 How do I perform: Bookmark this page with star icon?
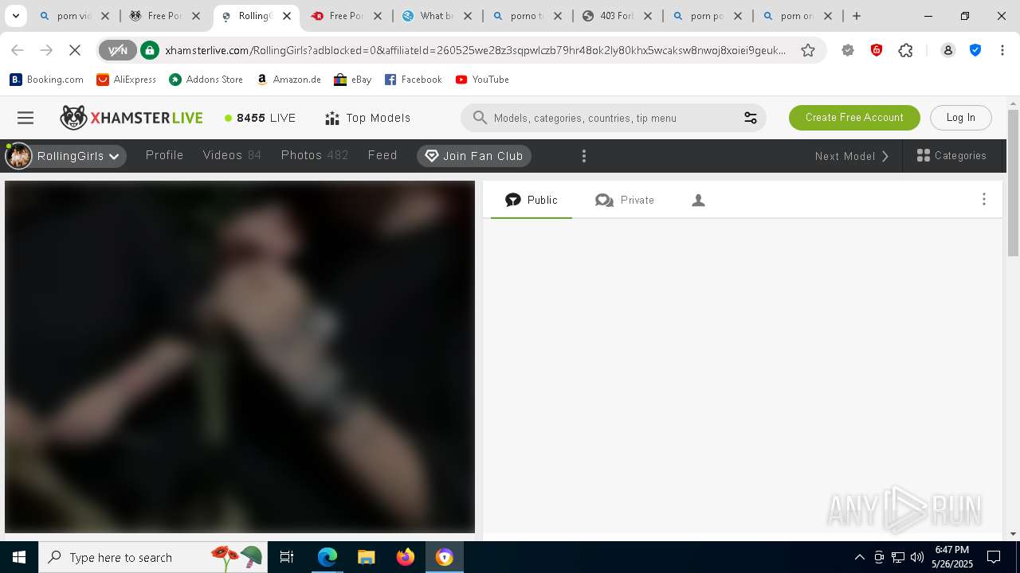(808, 50)
